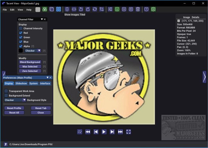Open the Background Style Checker dropdown
This screenshot has height=148, width=208.
15,100
